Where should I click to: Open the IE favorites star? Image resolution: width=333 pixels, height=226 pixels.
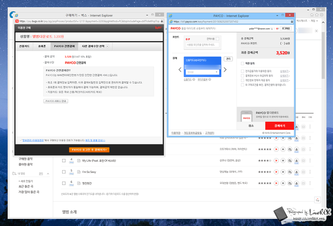click(x=317, y=15)
